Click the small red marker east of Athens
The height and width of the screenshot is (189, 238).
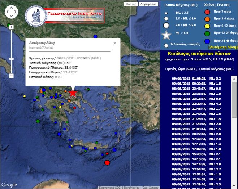coord(74,108)
